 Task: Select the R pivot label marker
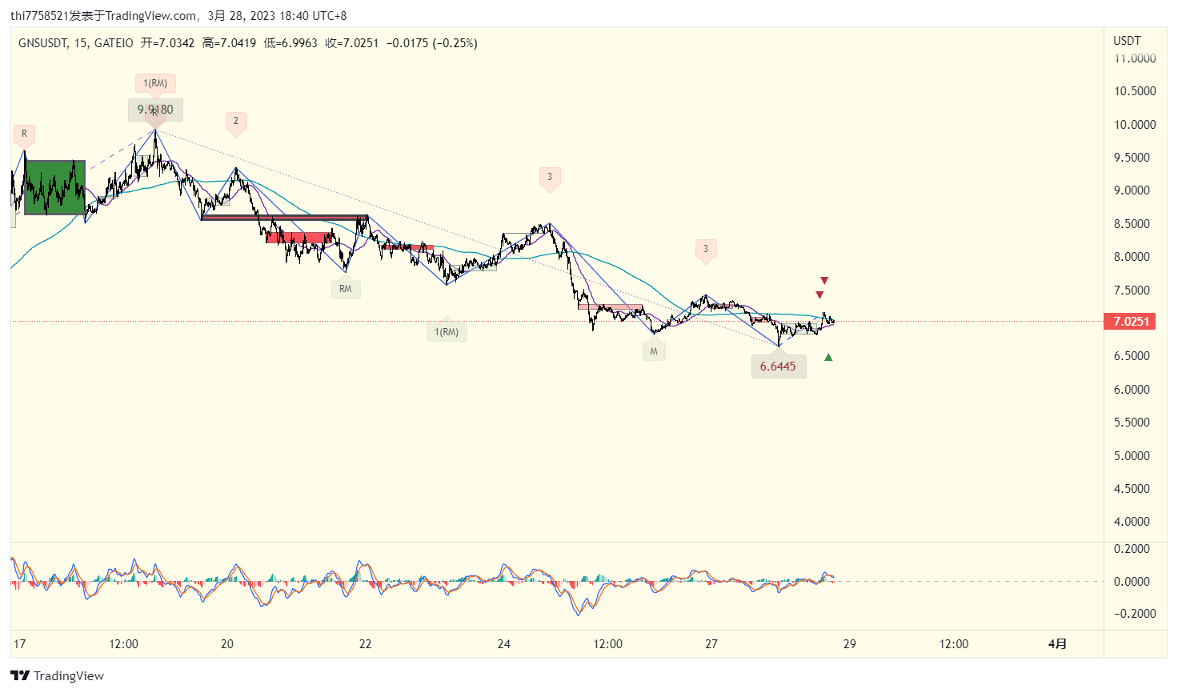[24, 134]
